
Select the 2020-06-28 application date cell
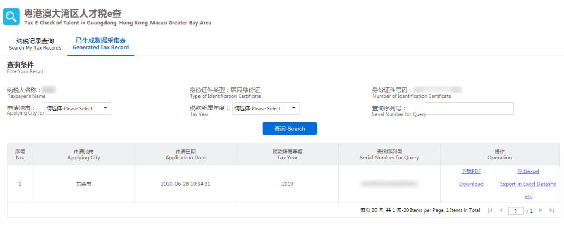pyautogui.click(x=185, y=184)
